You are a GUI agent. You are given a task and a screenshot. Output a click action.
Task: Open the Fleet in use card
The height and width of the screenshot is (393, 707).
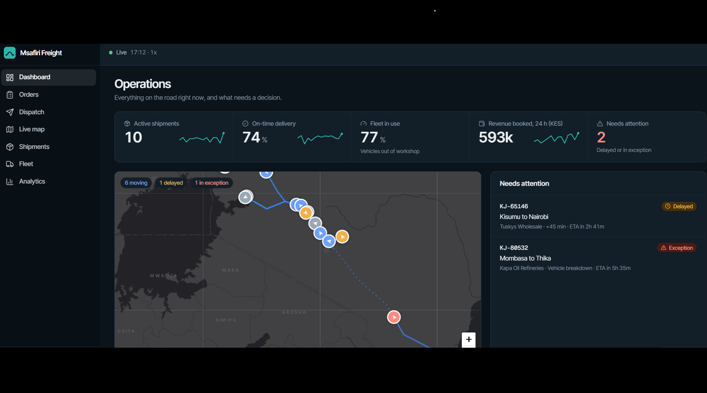pos(410,137)
